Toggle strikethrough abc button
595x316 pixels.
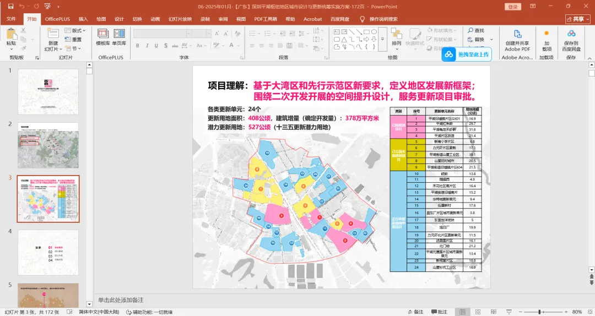coord(175,46)
